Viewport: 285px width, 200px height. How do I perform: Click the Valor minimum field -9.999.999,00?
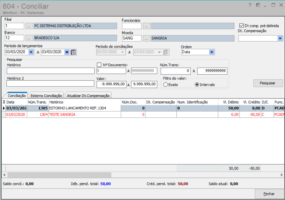(x=112, y=84)
